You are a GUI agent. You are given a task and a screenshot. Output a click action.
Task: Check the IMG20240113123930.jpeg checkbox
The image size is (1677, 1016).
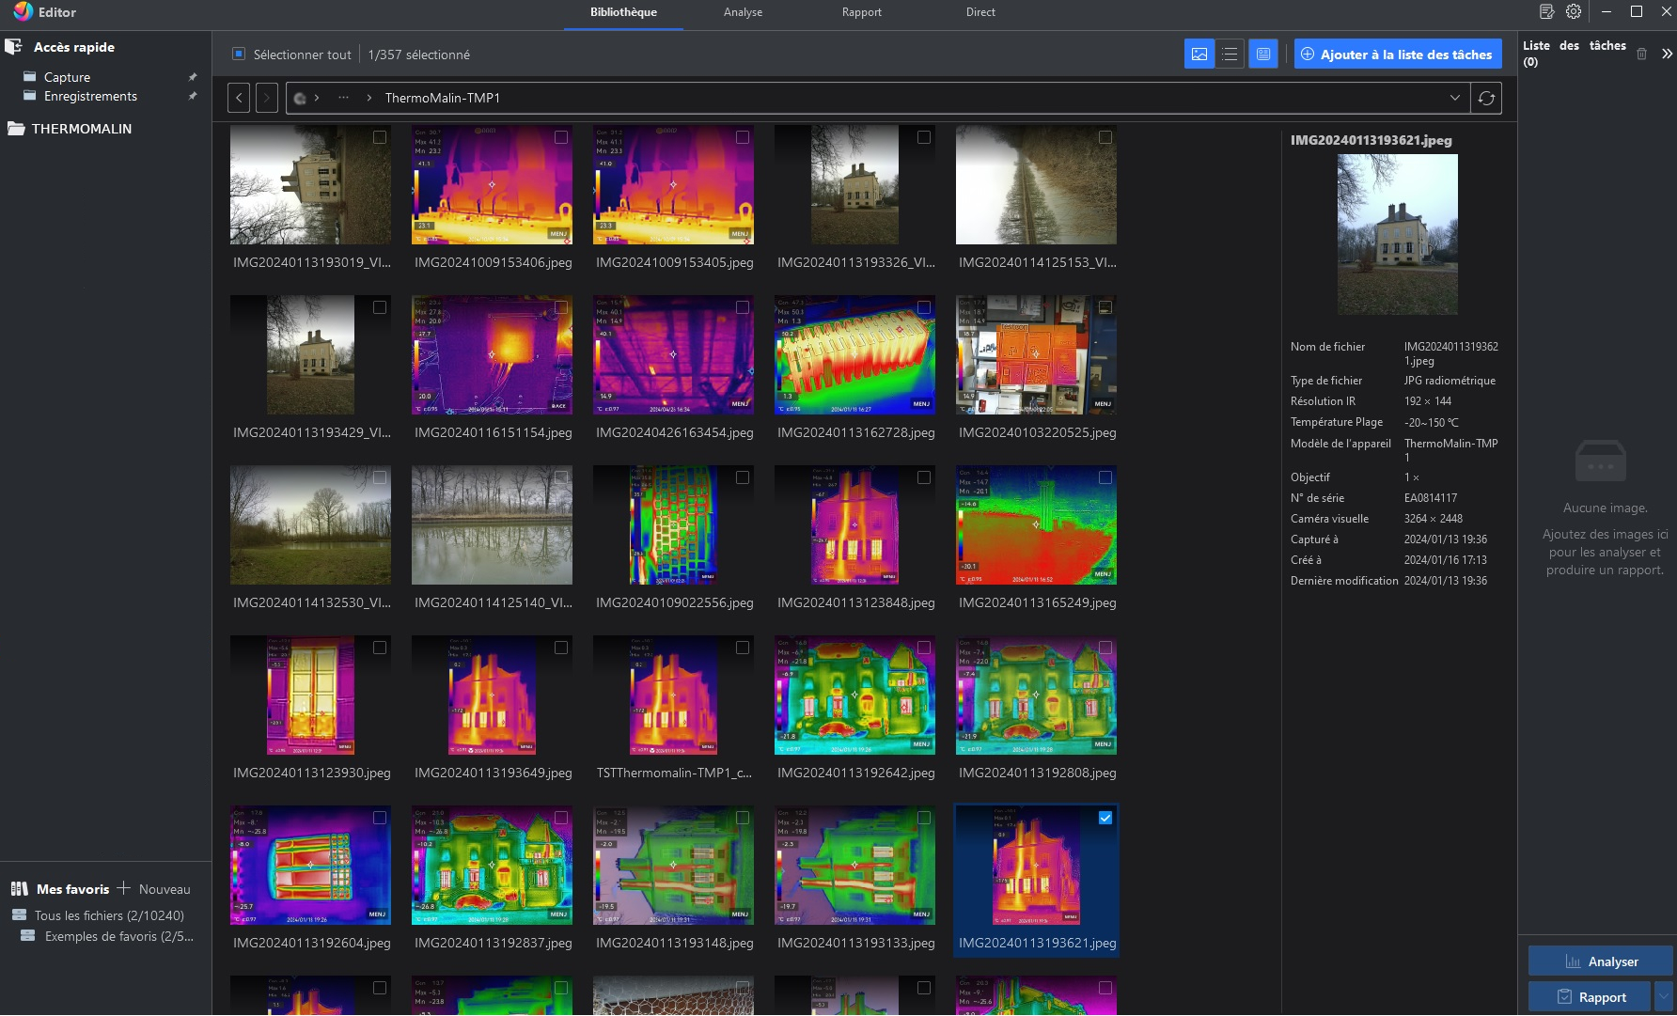click(380, 648)
